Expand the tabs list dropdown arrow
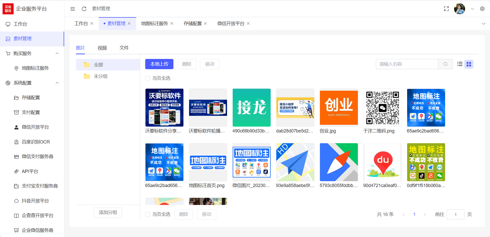Viewport: 490px width, 237px height. (484, 24)
